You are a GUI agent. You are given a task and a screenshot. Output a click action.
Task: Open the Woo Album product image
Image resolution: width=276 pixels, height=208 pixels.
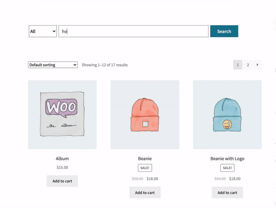(62, 115)
